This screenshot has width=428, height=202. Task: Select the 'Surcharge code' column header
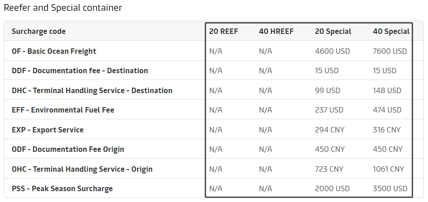[x=38, y=32]
